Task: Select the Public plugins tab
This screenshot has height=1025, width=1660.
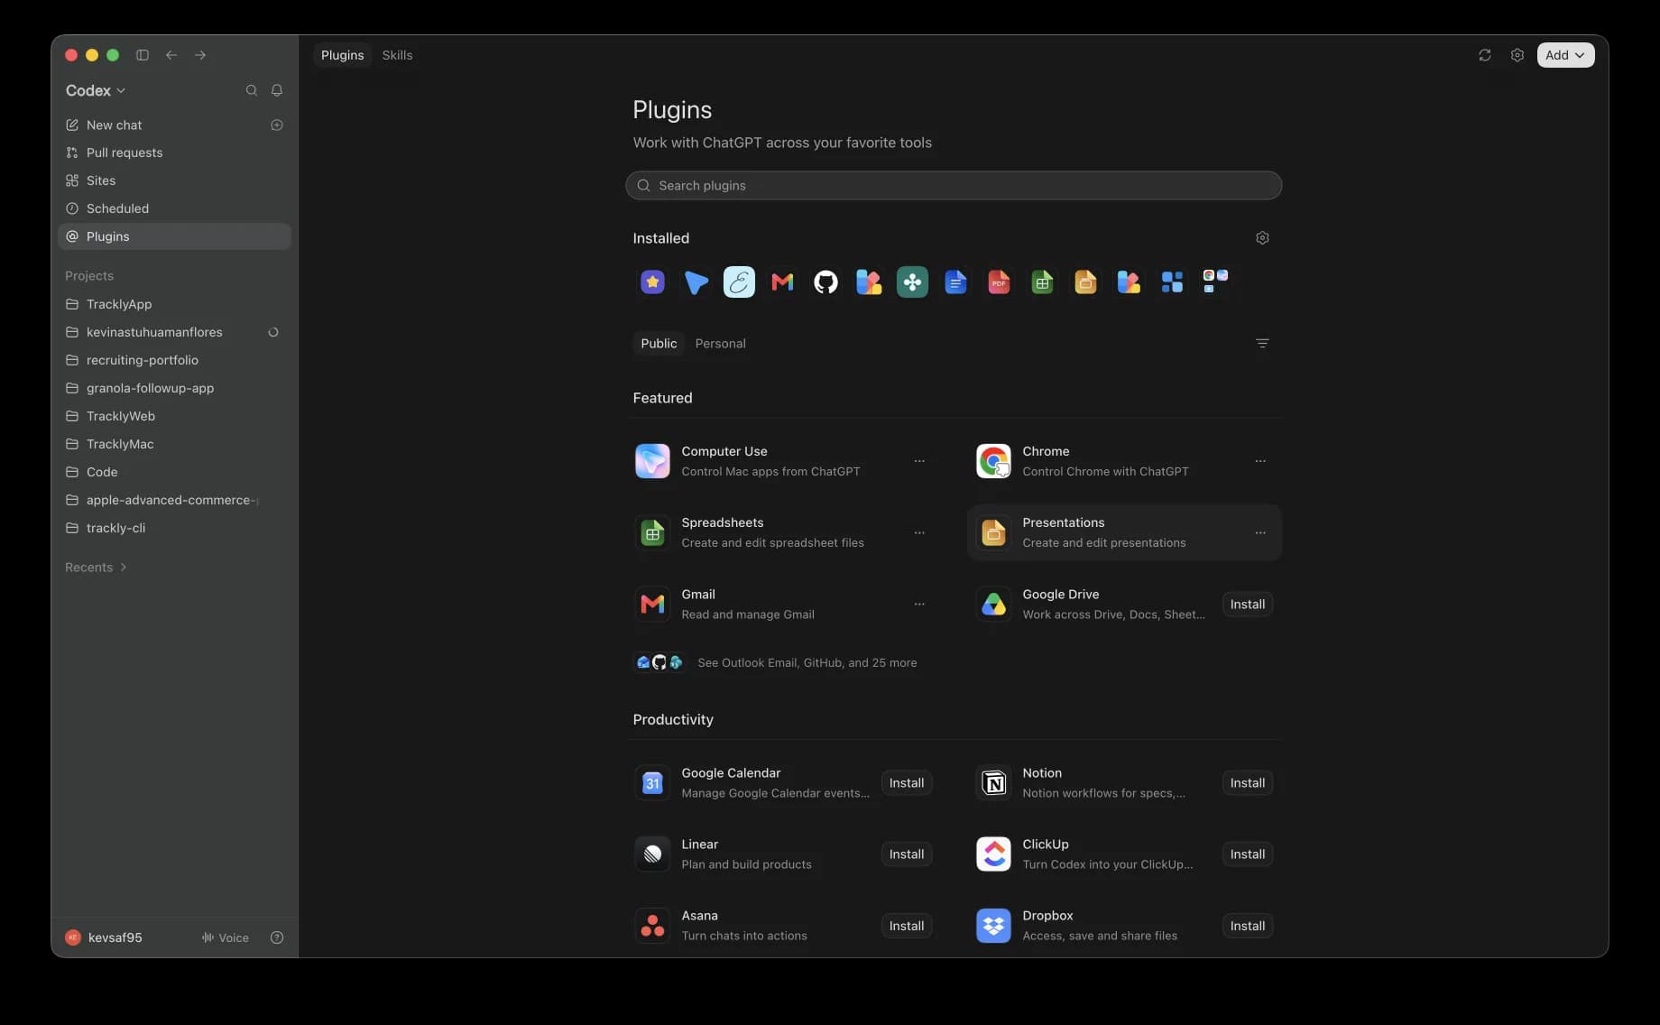Action: (x=659, y=344)
